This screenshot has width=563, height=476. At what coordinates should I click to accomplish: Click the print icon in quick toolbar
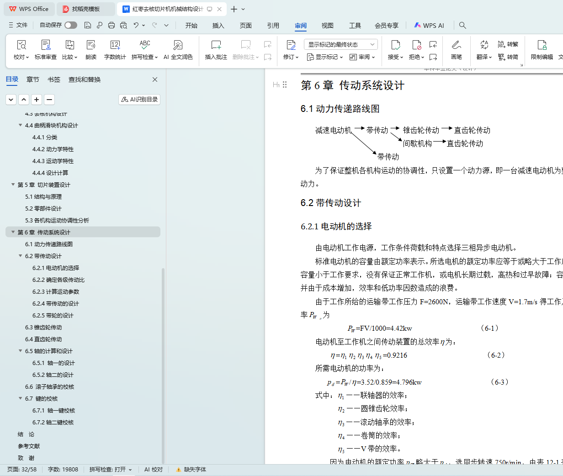click(112, 25)
